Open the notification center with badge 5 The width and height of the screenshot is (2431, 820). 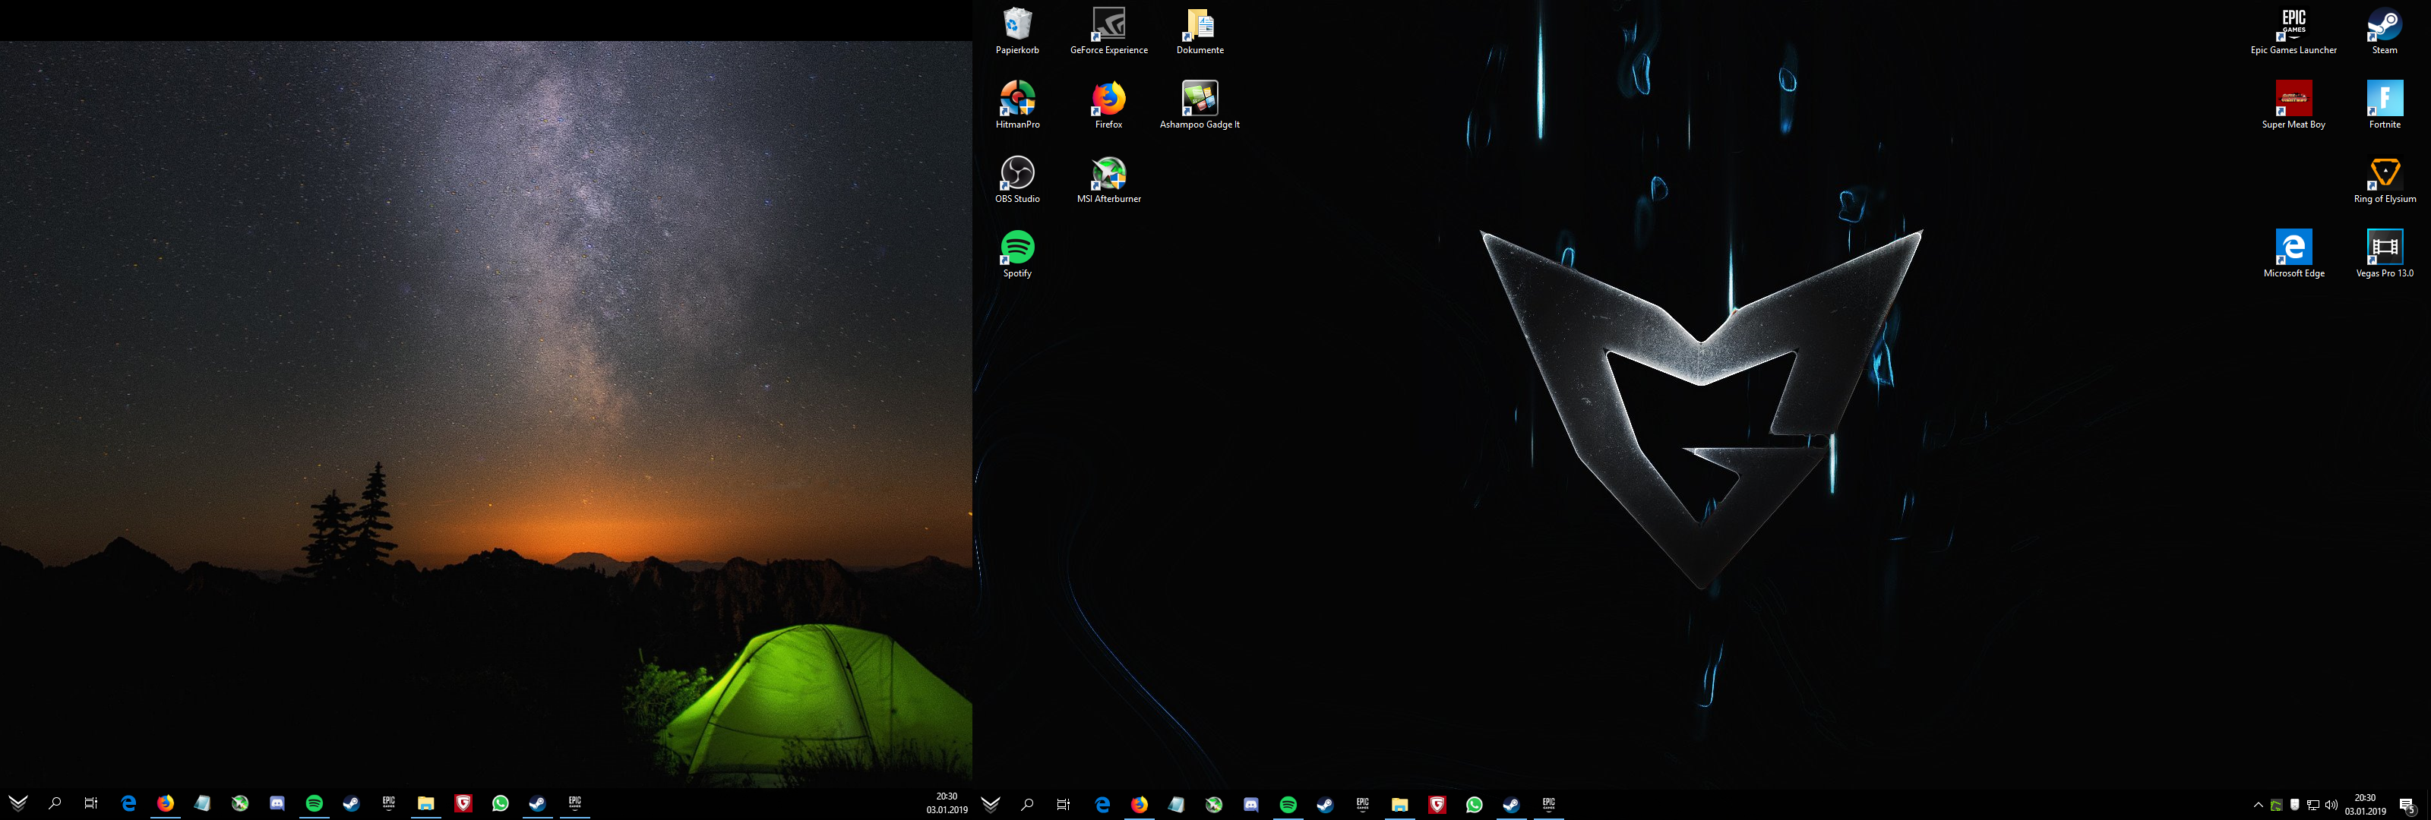point(2407,805)
